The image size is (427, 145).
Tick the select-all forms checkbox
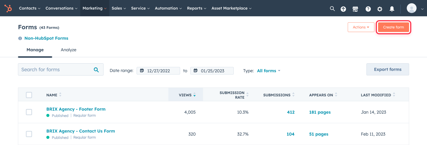[x=29, y=95]
